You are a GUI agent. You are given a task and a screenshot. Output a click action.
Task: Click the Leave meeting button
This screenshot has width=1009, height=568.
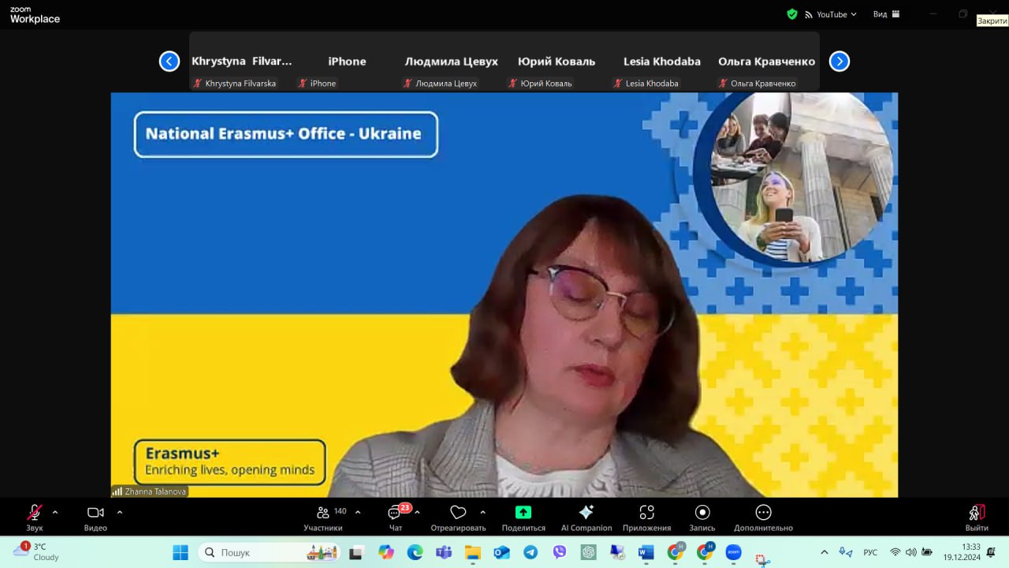[x=977, y=514]
